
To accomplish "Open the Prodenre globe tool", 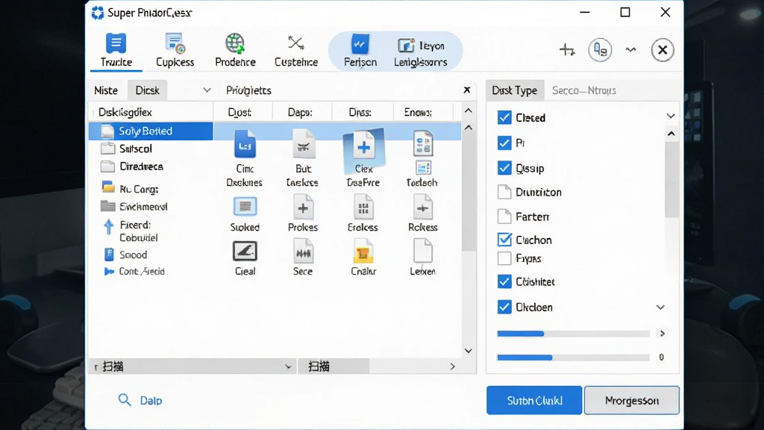I will pos(235,50).
